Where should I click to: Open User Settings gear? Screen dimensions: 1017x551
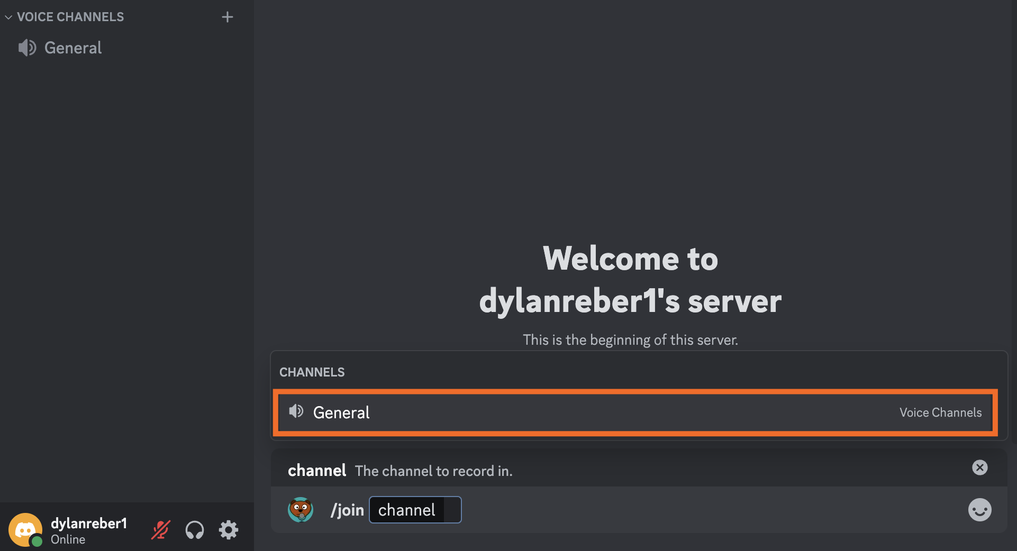click(229, 530)
